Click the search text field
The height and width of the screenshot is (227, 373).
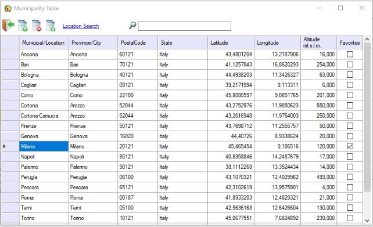[184, 26]
